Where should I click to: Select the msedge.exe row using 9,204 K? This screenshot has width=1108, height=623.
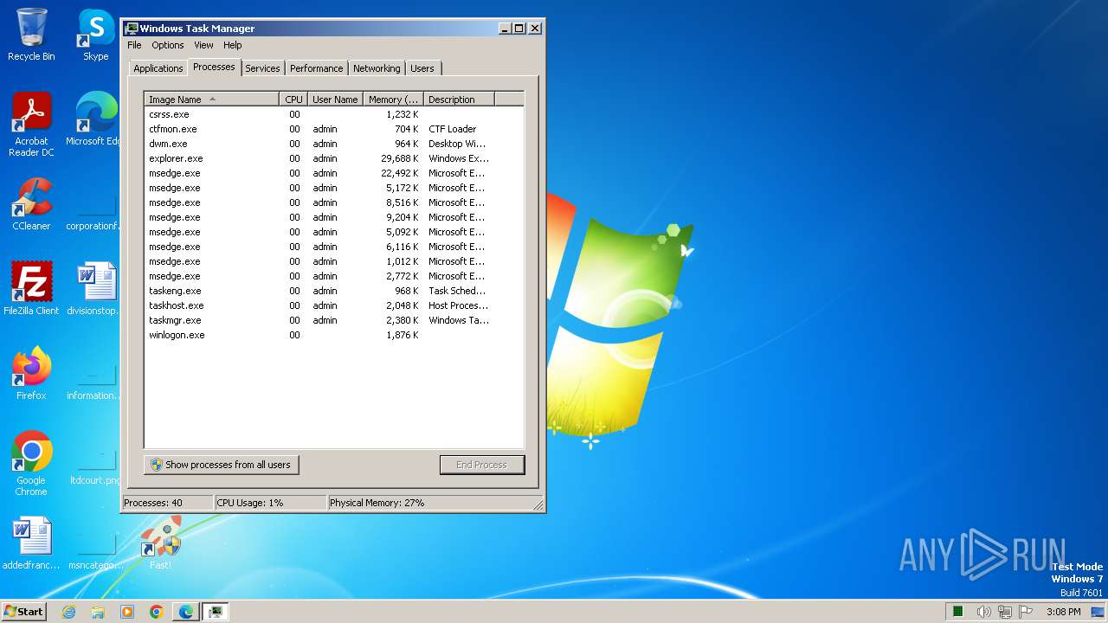pyautogui.click(x=334, y=217)
